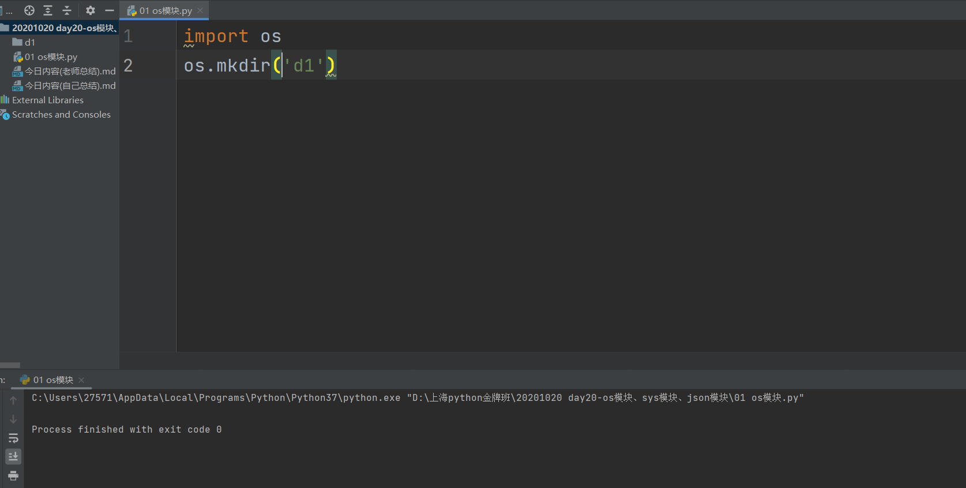
Task: Close the 01 os模块.py editor tab
Action: 200,10
